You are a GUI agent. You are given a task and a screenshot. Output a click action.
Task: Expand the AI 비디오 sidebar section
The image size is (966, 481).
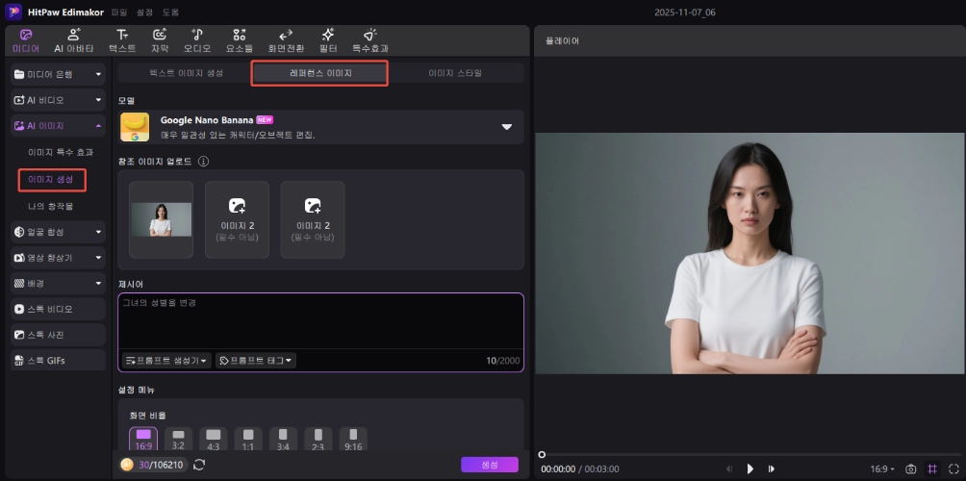(58, 100)
